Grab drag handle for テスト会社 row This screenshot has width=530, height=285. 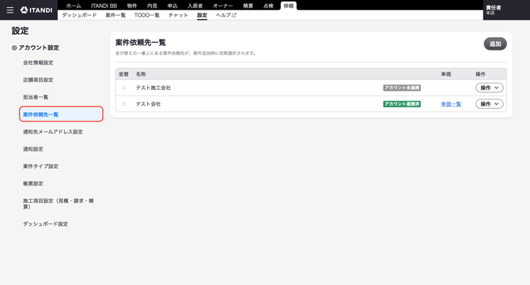(x=124, y=104)
